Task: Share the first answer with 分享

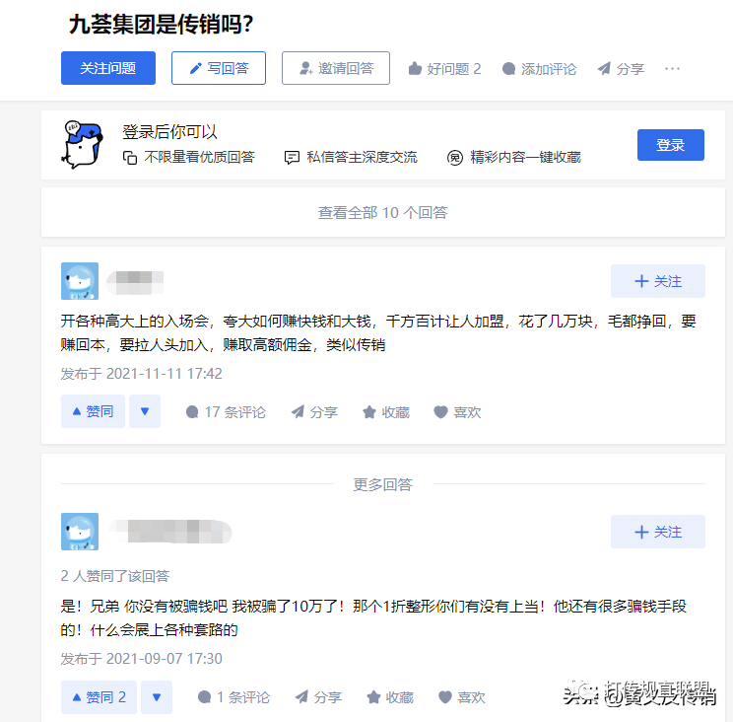Action: [x=314, y=411]
